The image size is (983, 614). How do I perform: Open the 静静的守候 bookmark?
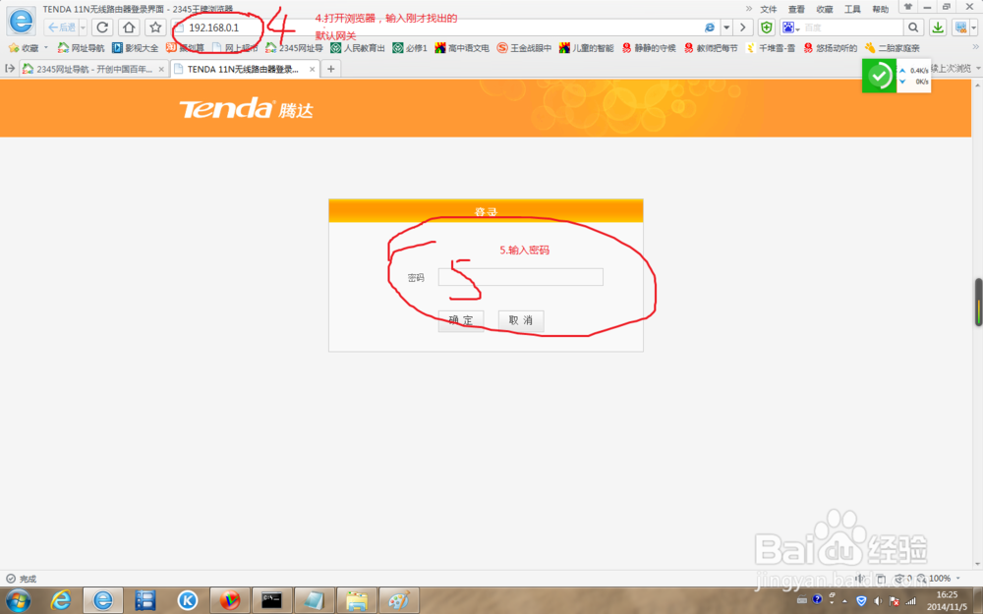click(x=649, y=47)
